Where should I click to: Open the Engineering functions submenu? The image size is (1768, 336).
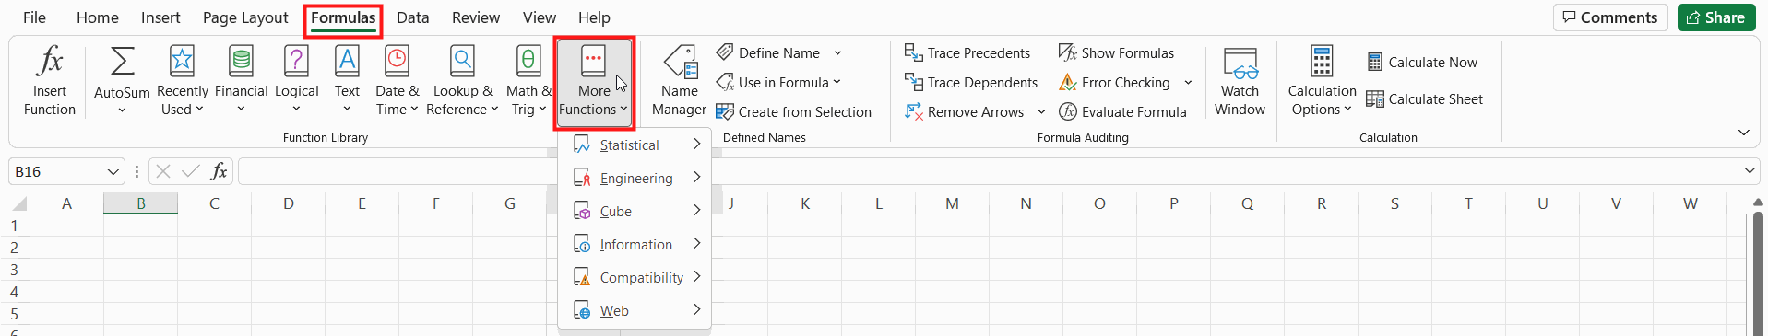pyautogui.click(x=635, y=178)
